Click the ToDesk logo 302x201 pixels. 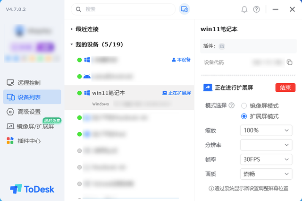[32, 189]
